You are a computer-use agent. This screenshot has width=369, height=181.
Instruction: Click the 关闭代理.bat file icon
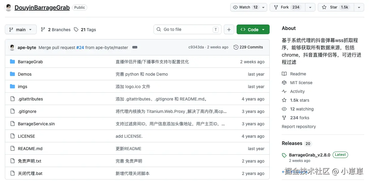[12, 173]
